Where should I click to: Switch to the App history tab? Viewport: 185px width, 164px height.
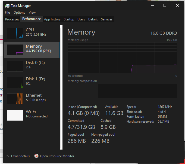(x=52, y=19)
